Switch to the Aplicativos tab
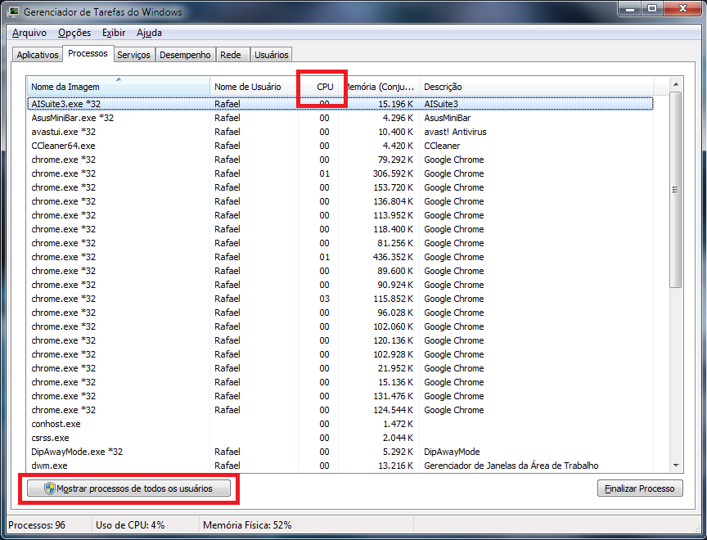Image resolution: width=707 pixels, height=540 pixels. coord(38,55)
